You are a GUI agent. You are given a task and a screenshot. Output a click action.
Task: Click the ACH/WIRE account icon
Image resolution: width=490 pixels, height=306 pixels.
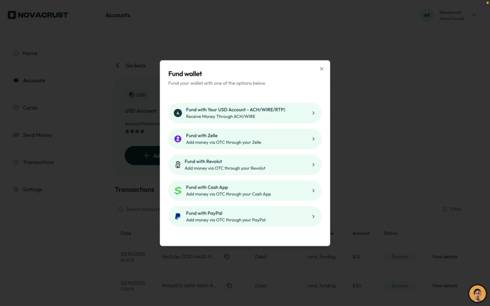pos(177,113)
